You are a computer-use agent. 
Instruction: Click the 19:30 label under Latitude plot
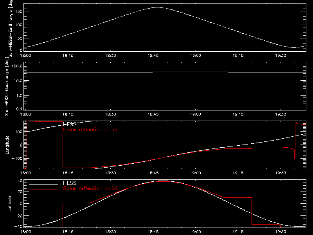pyautogui.click(x=281, y=232)
